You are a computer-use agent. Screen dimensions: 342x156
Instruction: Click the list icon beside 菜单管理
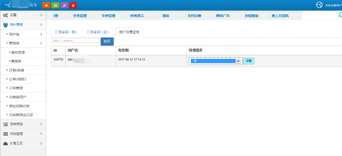6,124
